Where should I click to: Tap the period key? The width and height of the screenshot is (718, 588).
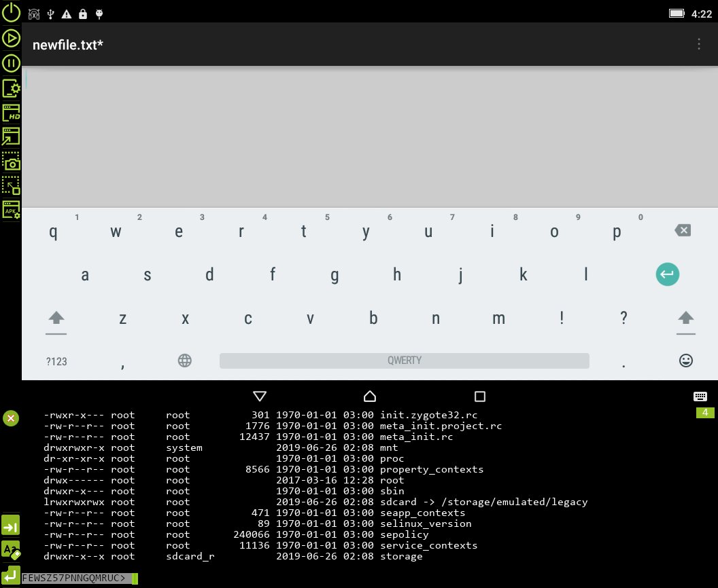[623, 365]
